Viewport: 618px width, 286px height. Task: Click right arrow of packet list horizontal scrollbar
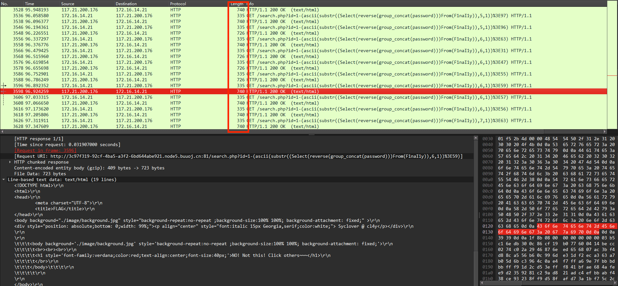tap(605, 132)
